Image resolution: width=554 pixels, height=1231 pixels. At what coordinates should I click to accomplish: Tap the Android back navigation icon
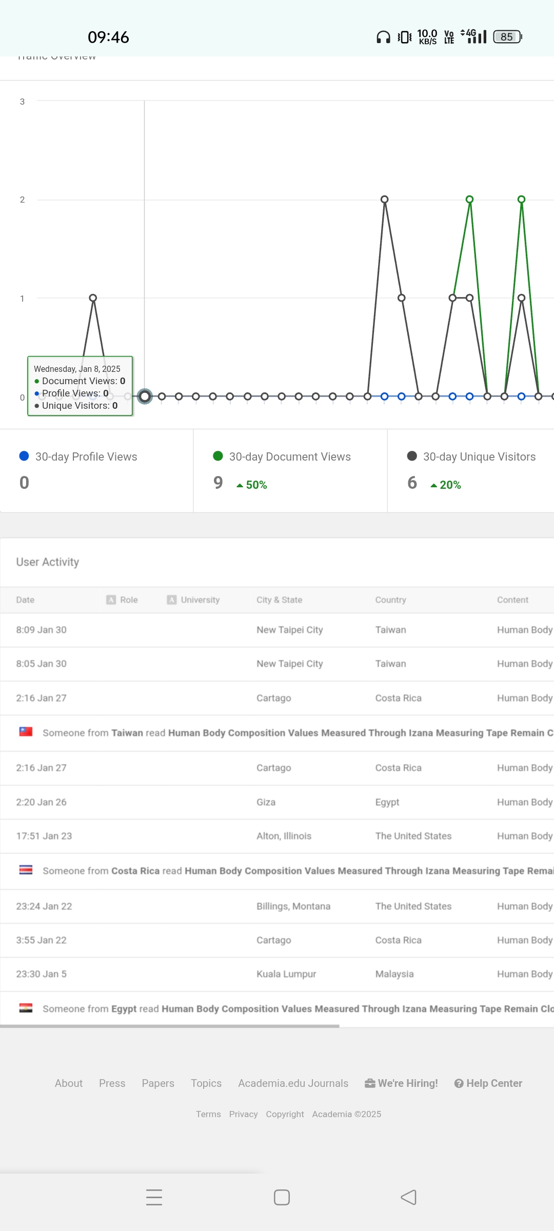(x=408, y=1198)
